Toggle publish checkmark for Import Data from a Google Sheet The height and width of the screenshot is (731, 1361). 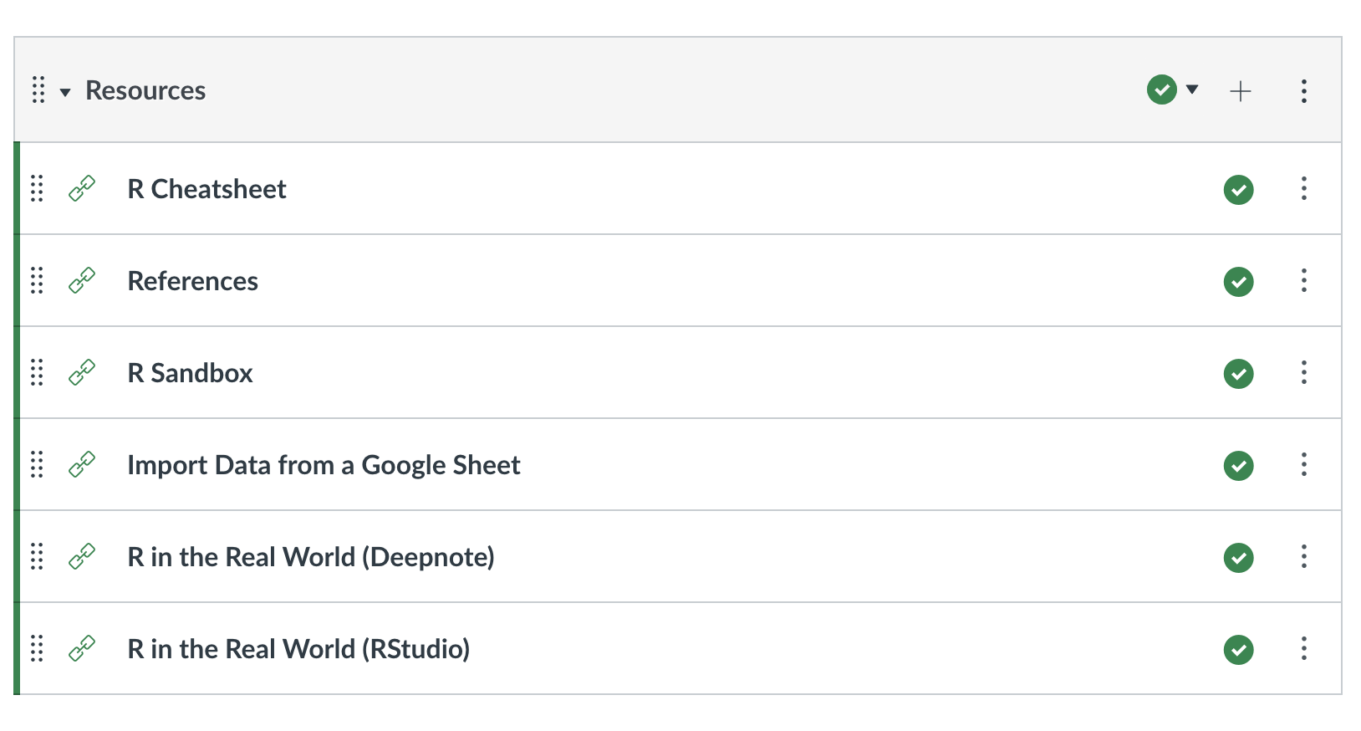coord(1238,465)
